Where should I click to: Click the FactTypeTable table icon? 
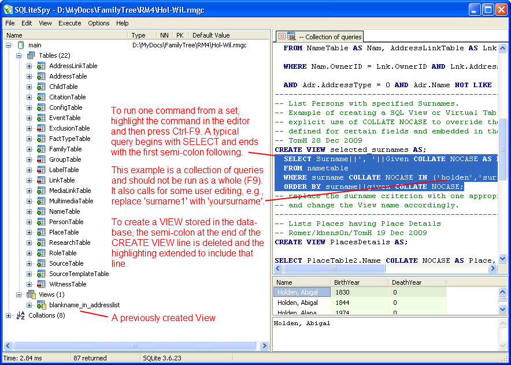[x=41, y=139]
